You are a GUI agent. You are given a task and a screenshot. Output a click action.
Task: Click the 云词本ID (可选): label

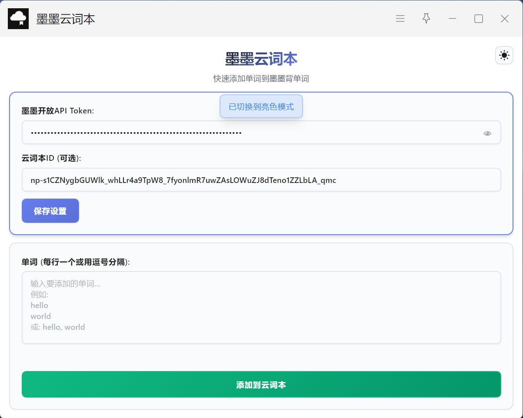tap(51, 158)
